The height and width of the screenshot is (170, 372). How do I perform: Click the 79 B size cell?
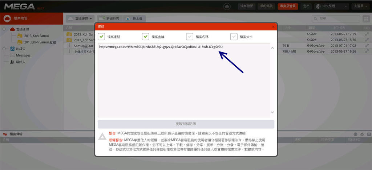pos(286,46)
